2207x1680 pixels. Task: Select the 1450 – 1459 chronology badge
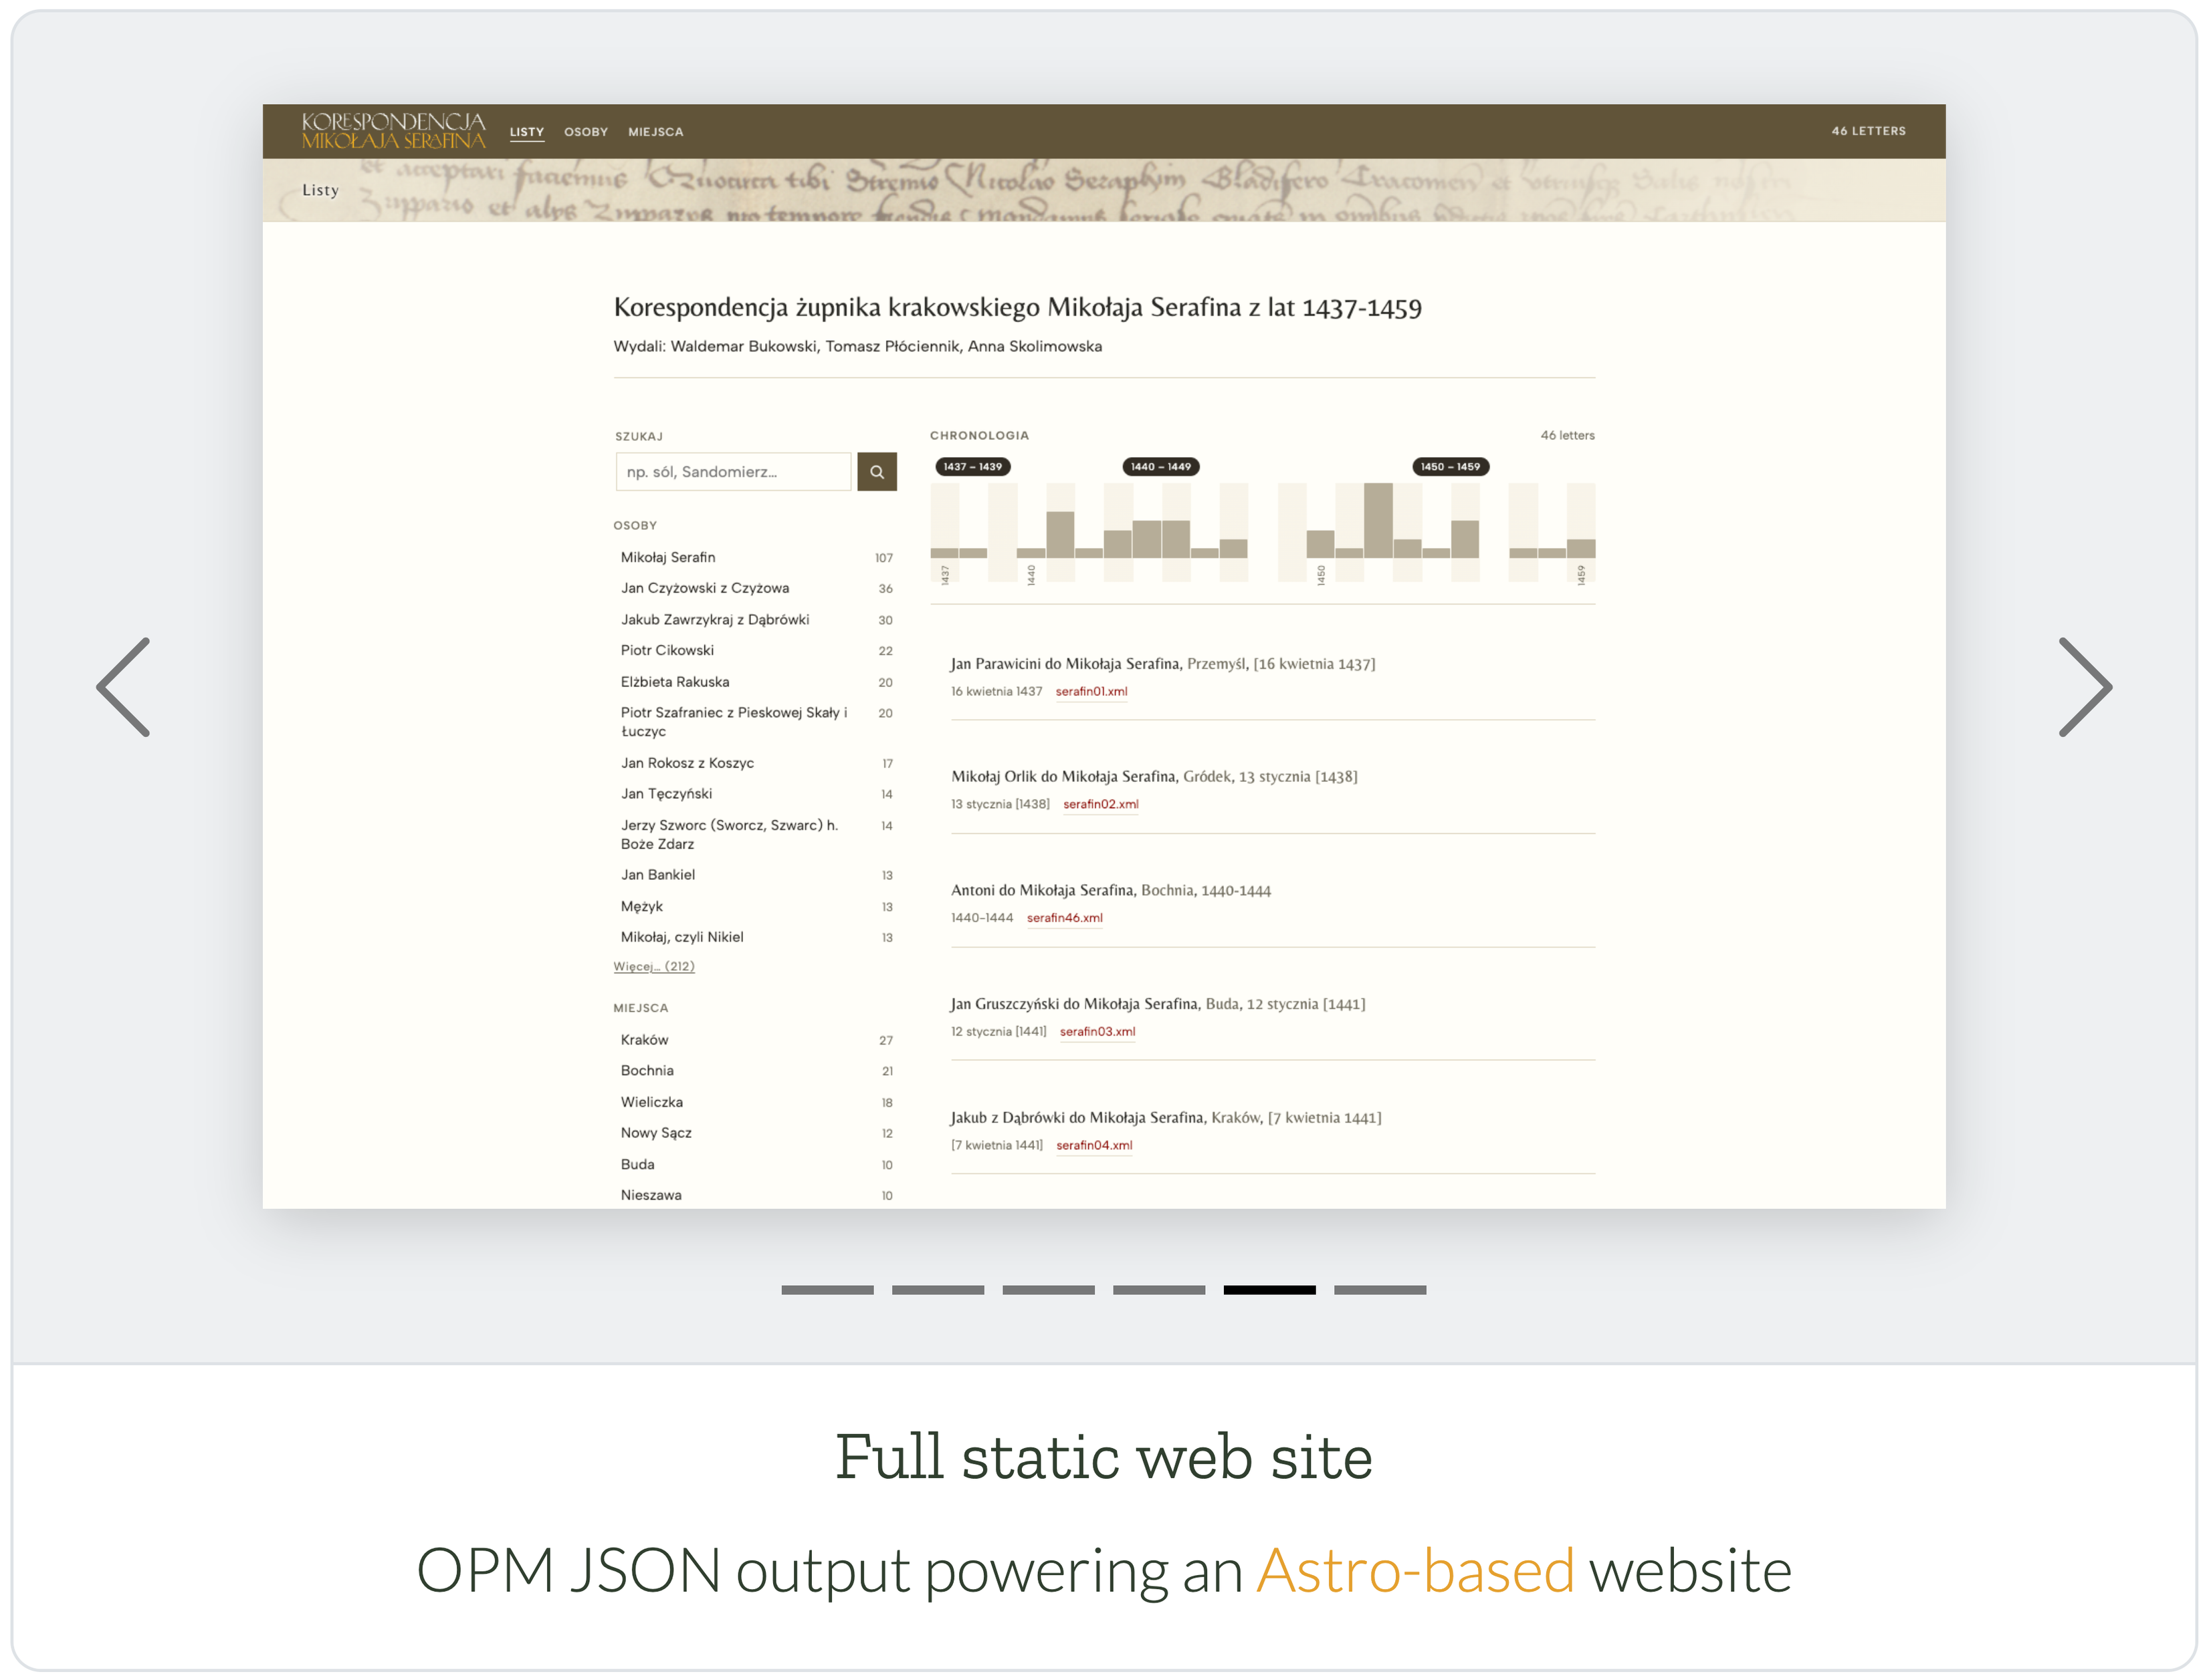(1449, 467)
